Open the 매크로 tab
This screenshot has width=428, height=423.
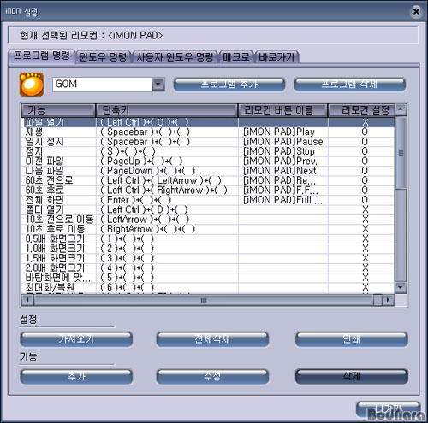point(236,57)
